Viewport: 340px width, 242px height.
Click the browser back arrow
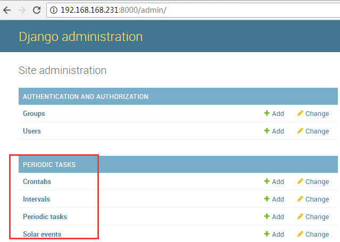point(7,10)
